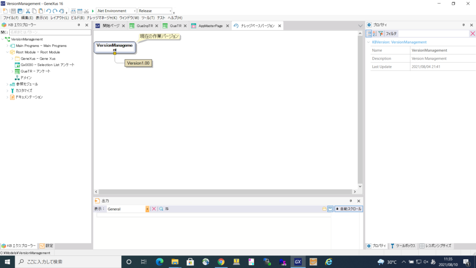Screen dimensions: 476x268
Task: Select Gx0030 Selection List tree item
Action: [x=47, y=65]
